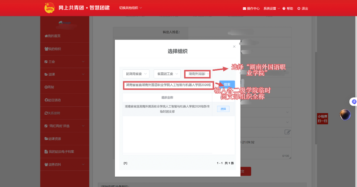The height and width of the screenshot is (187, 357).
Task: Expand the 团课 sidebar menu
Action: pos(65,74)
